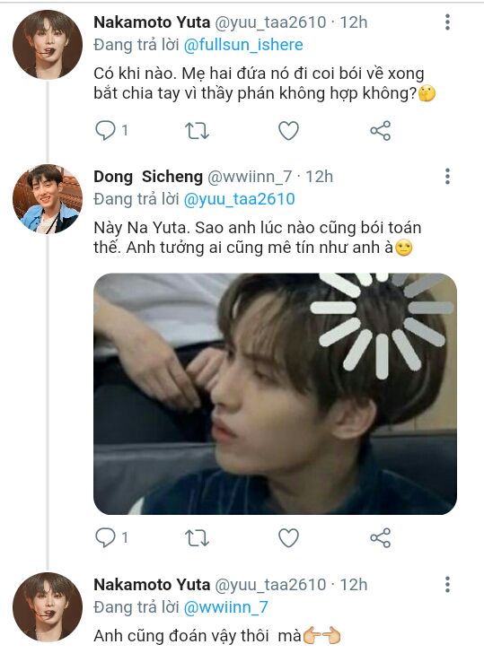
Task: Retweet Dong Sicheng's tweet
Action: [197, 538]
